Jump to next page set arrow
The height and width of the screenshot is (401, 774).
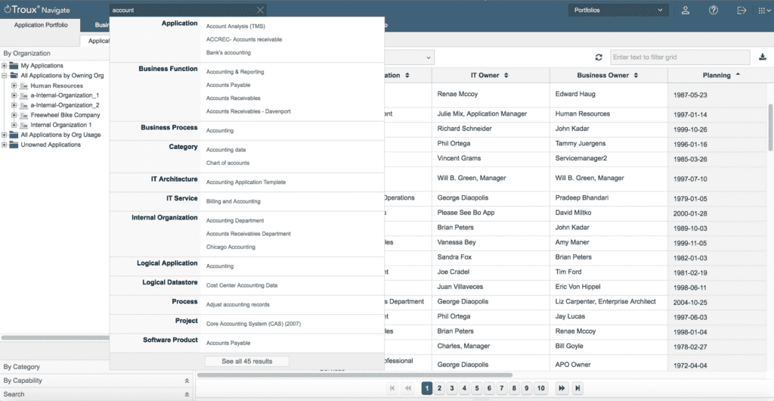pyautogui.click(x=562, y=388)
